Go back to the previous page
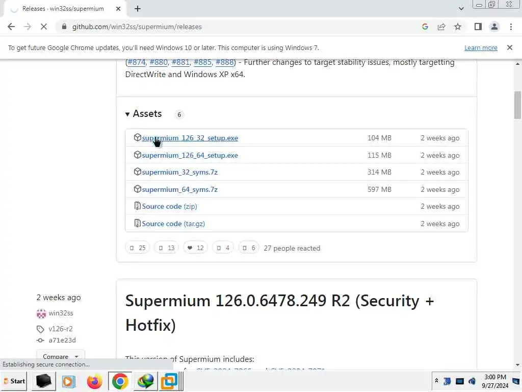 click(11, 27)
